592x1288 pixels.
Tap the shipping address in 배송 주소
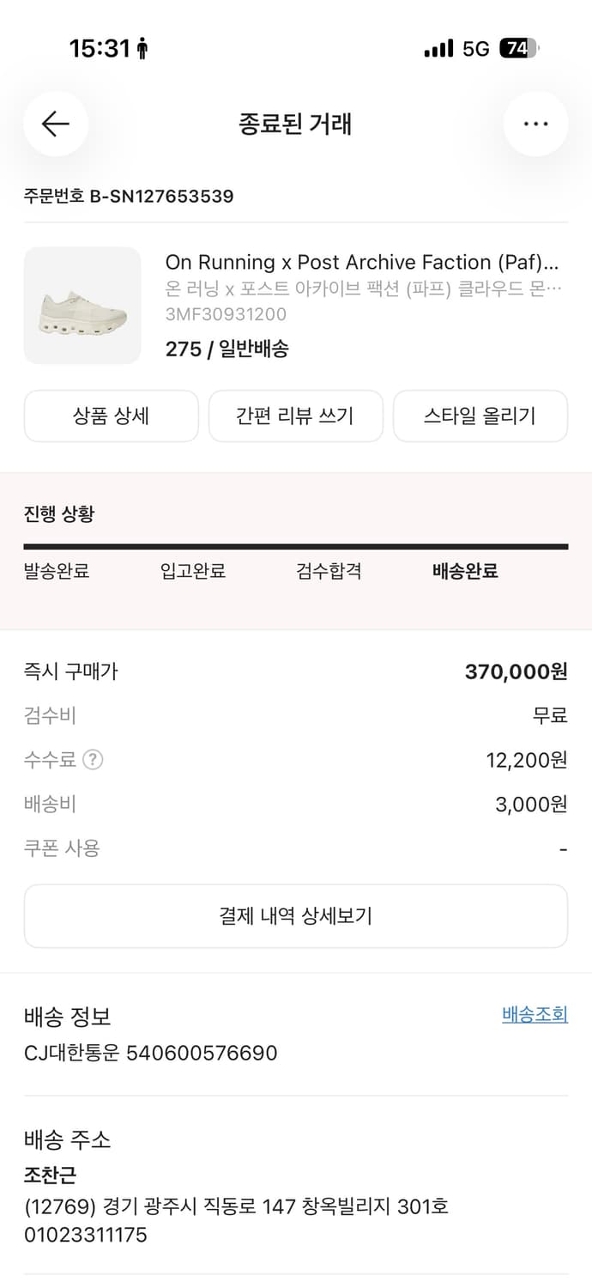pos(235,1206)
